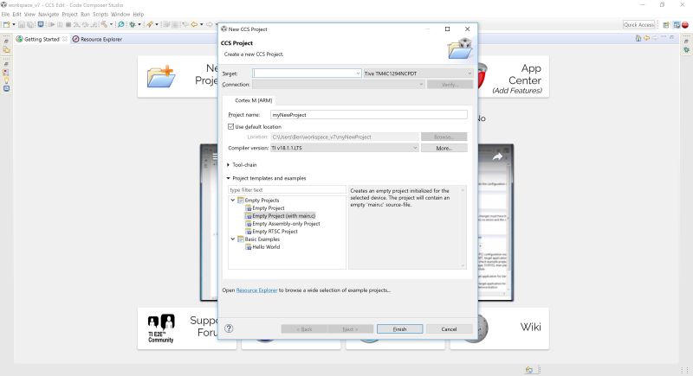Click the Resource Explorer link in dialog
This screenshot has height=376, width=693.
[256, 290]
